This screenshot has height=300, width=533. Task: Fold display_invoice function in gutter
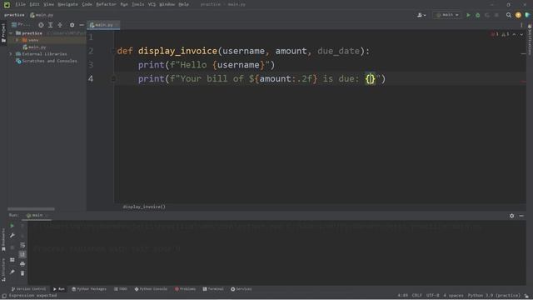[x=113, y=51]
